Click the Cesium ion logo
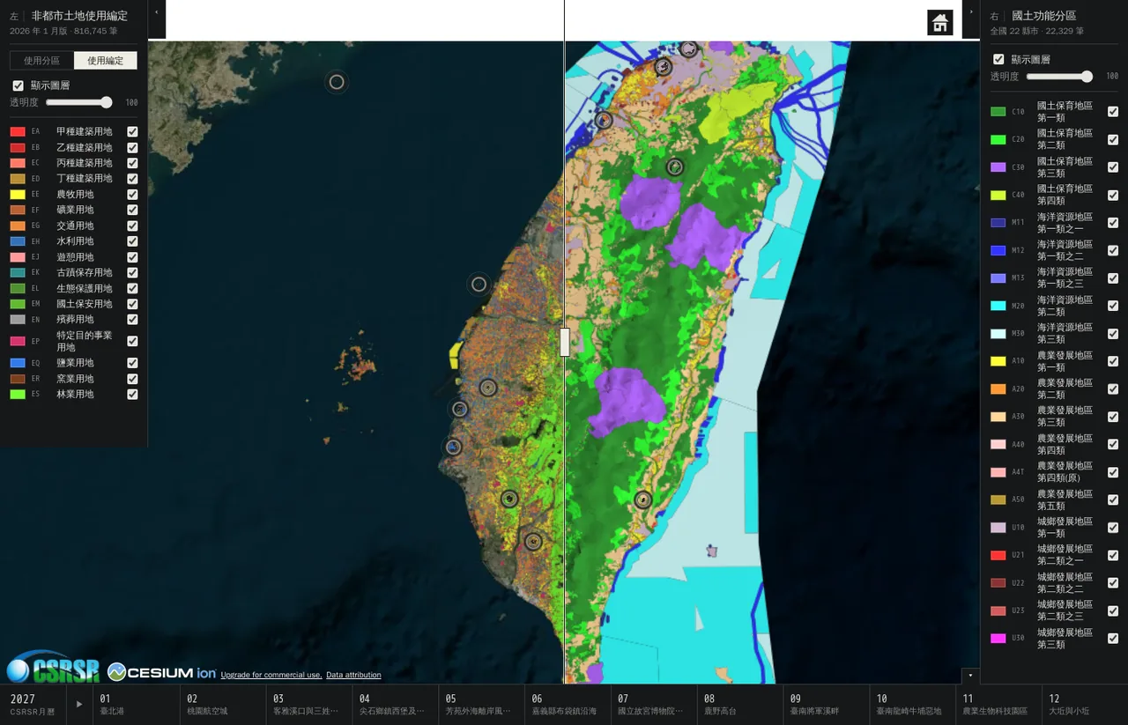Viewport: 1128px width, 725px height. click(x=162, y=672)
